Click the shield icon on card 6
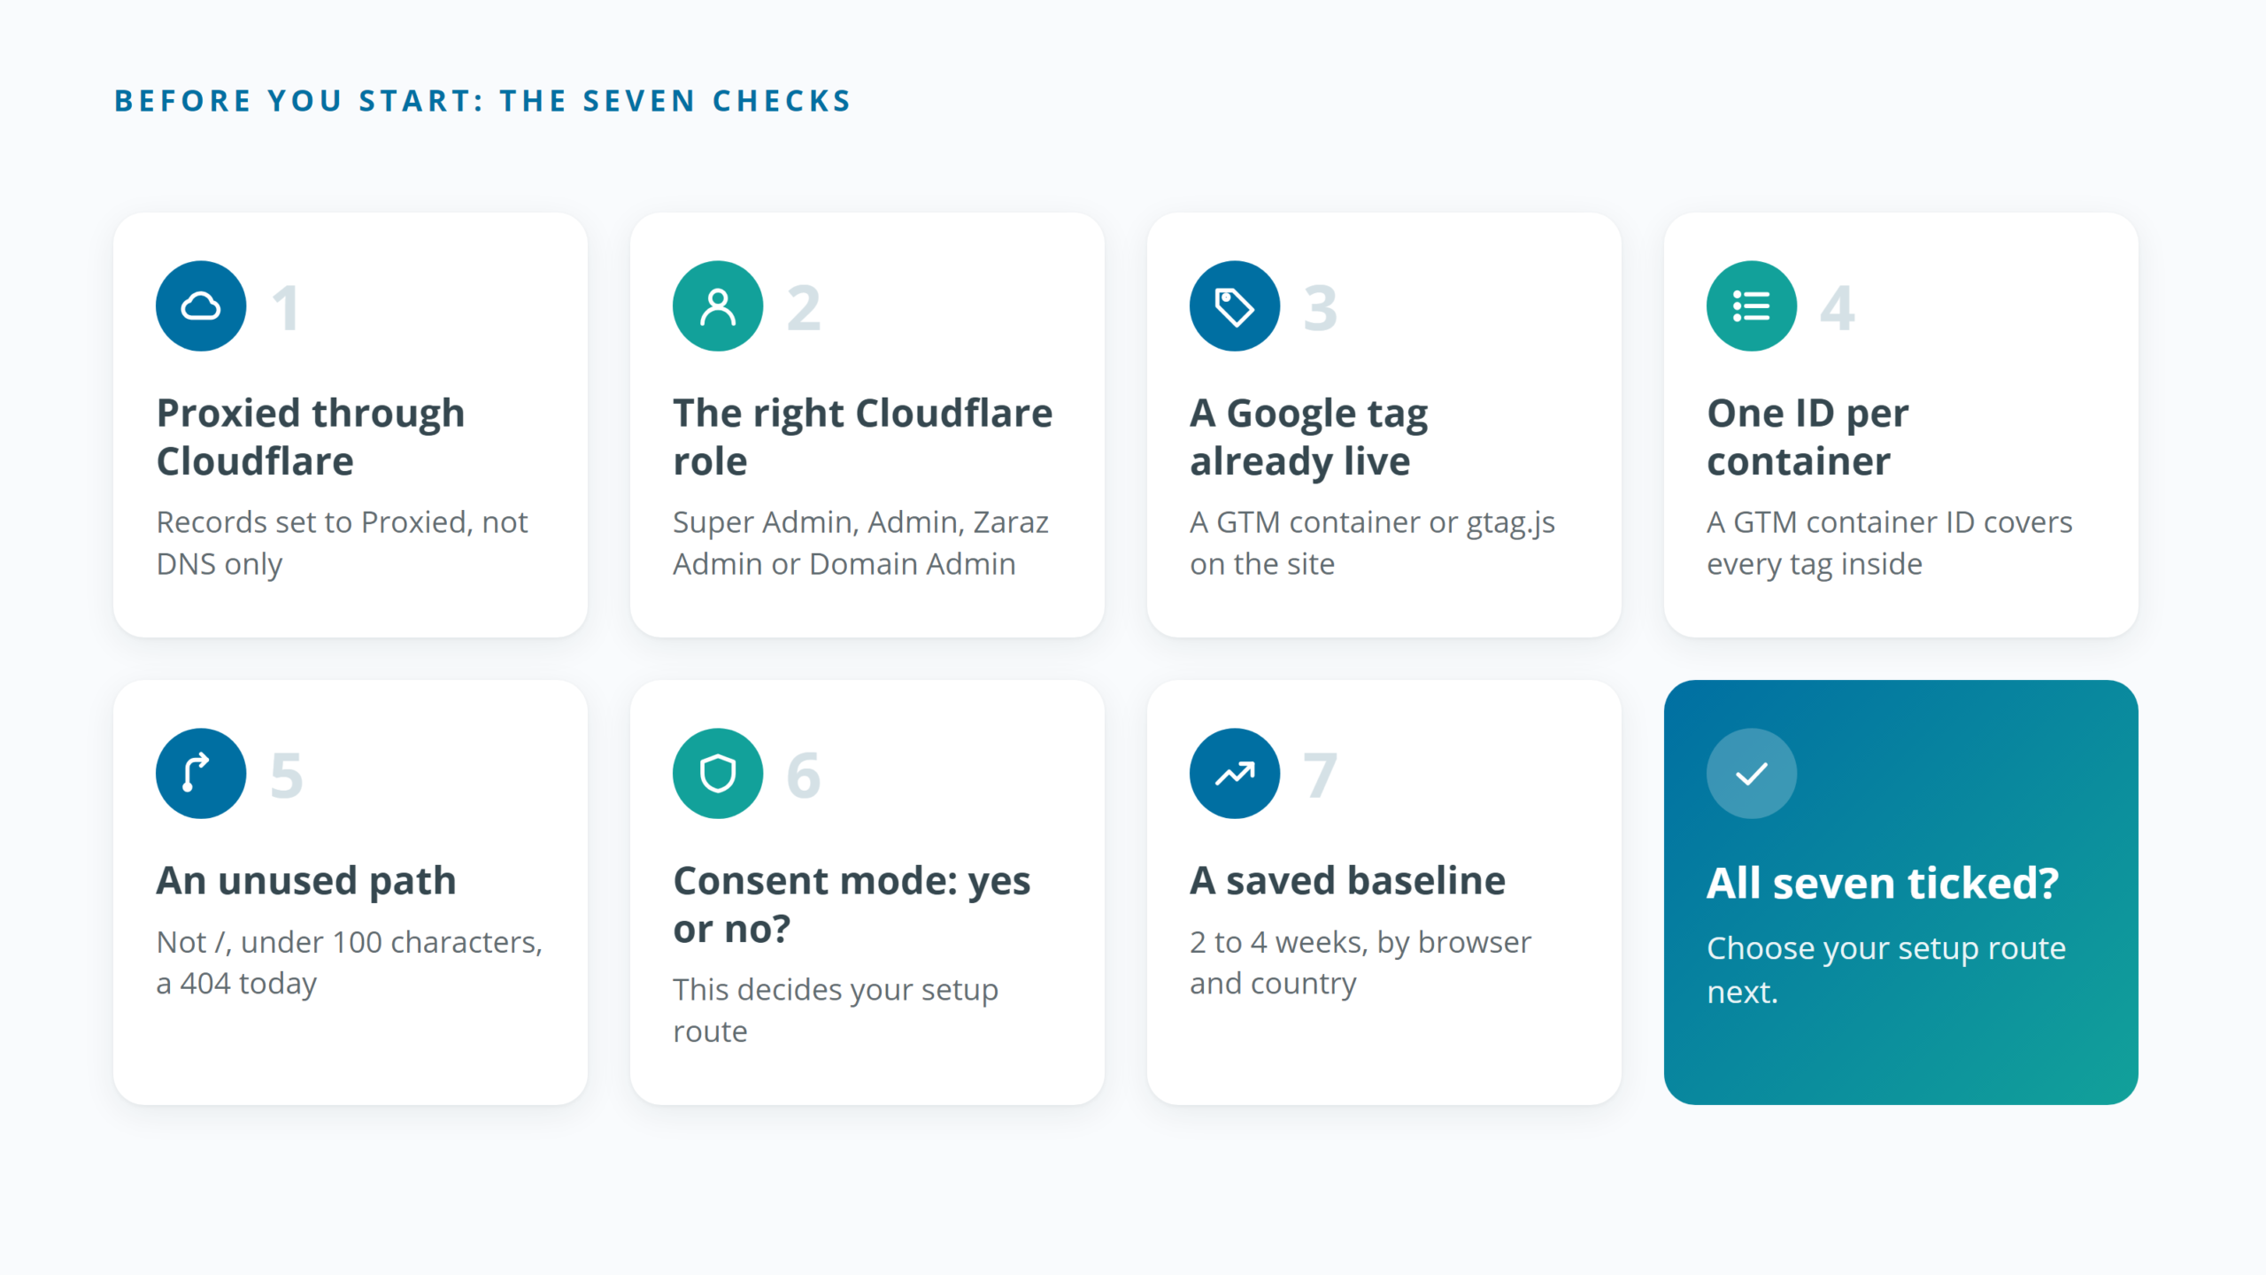 (718, 774)
